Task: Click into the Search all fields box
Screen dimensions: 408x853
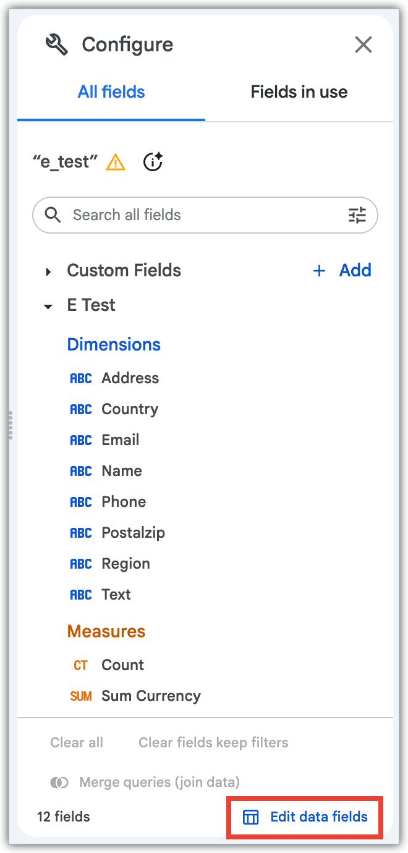Action: (205, 215)
